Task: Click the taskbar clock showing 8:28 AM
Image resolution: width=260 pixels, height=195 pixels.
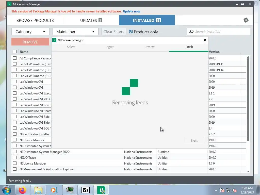Action: (x=247, y=190)
